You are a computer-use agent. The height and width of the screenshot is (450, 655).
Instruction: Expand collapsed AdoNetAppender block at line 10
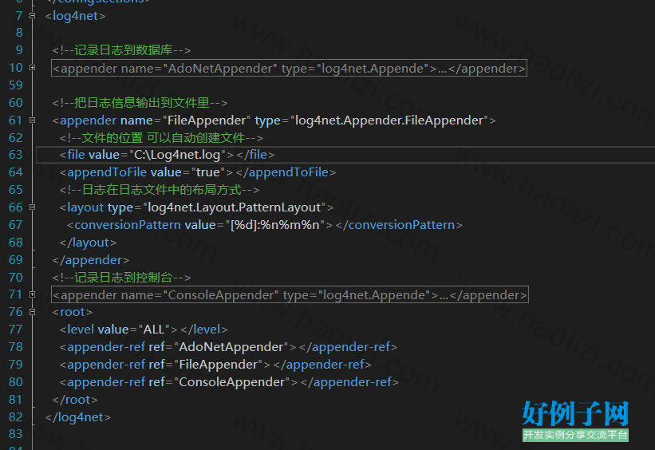33,68
